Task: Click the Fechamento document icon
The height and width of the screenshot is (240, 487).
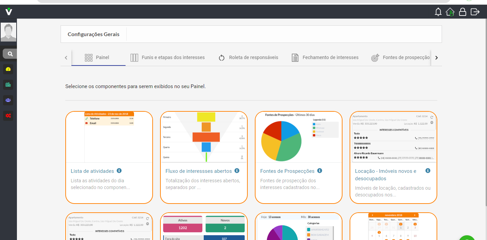Action: pos(295,58)
